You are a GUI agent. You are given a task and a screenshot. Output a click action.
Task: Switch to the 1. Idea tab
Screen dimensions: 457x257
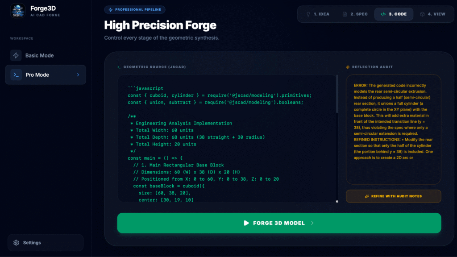pos(317,14)
